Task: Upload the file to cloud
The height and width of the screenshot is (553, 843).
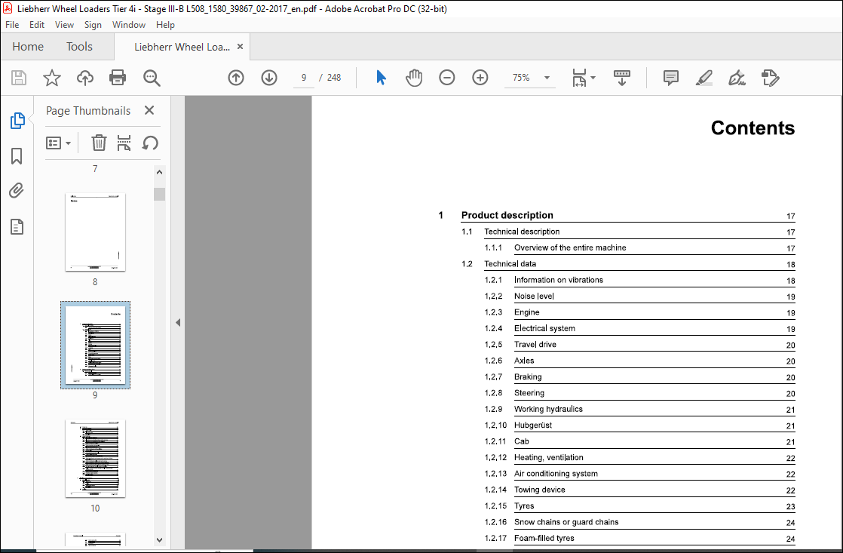Action: [x=85, y=78]
